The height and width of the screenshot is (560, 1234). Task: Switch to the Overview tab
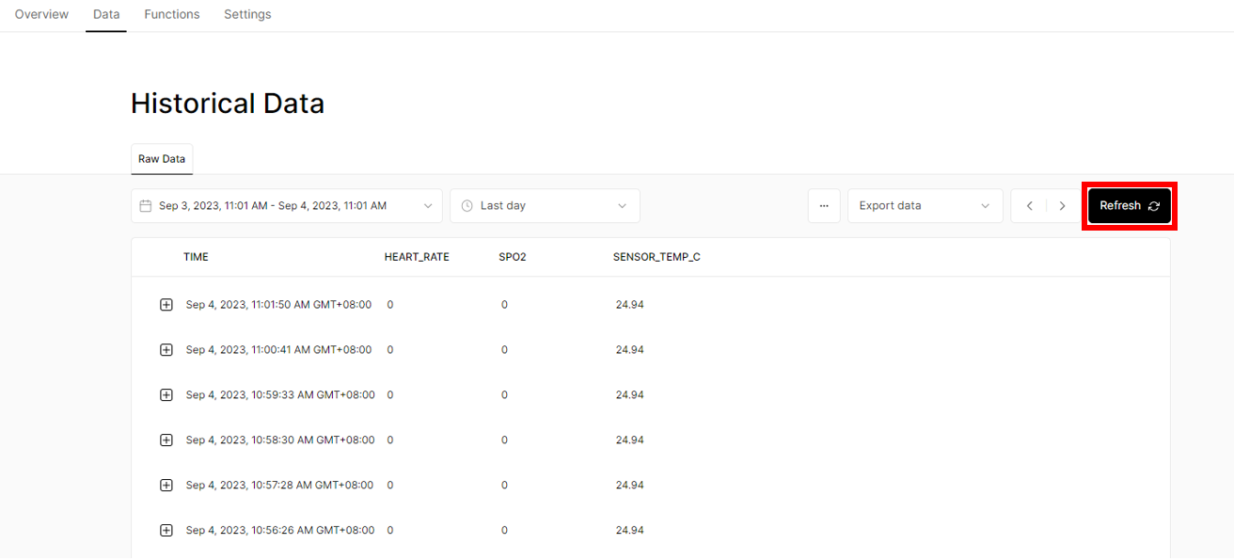coord(41,14)
